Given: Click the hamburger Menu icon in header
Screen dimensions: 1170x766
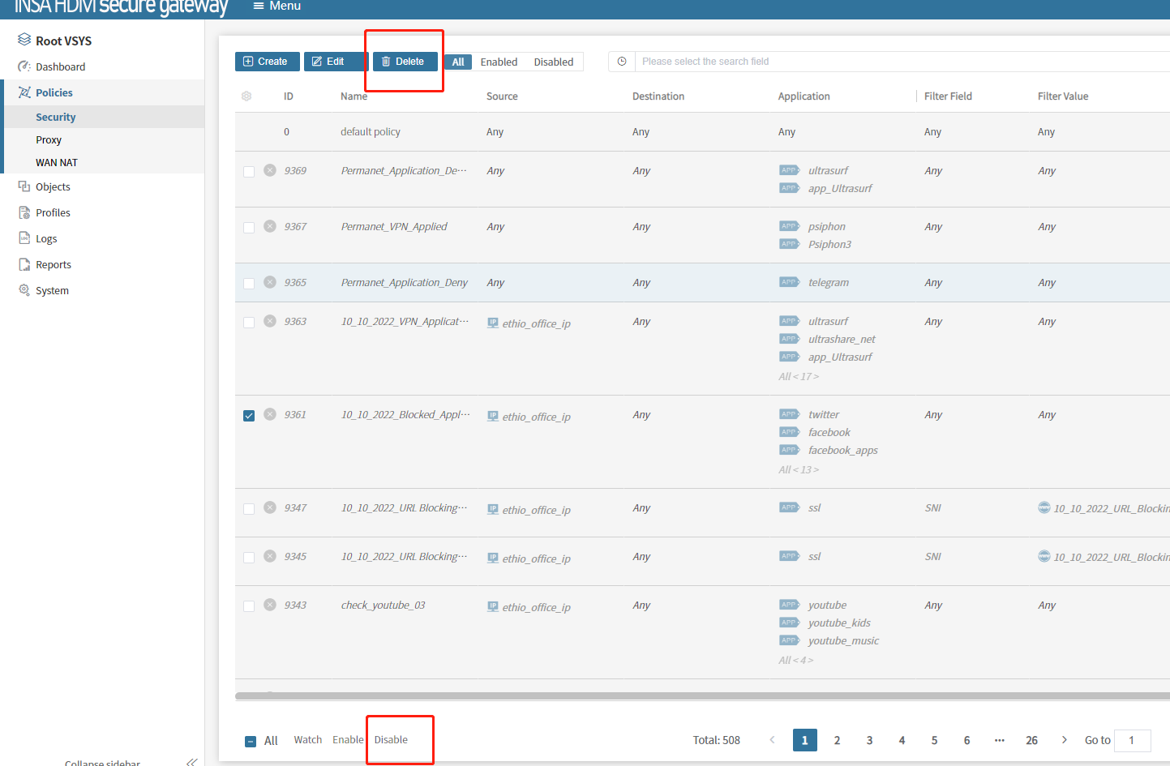Looking at the screenshot, I should [x=259, y=6].
